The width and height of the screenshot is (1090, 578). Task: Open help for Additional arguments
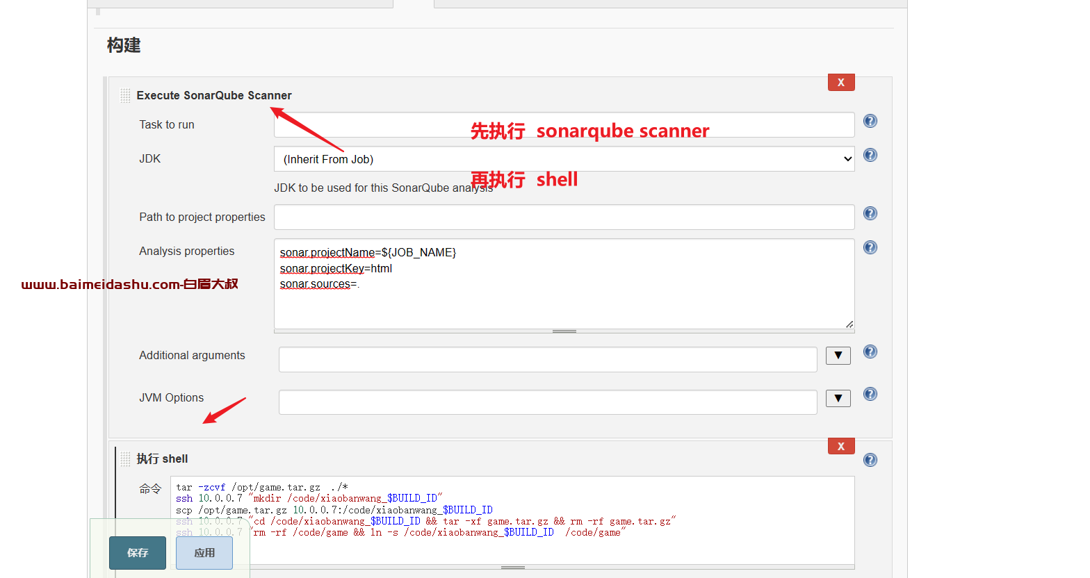[x=870, y=352]
